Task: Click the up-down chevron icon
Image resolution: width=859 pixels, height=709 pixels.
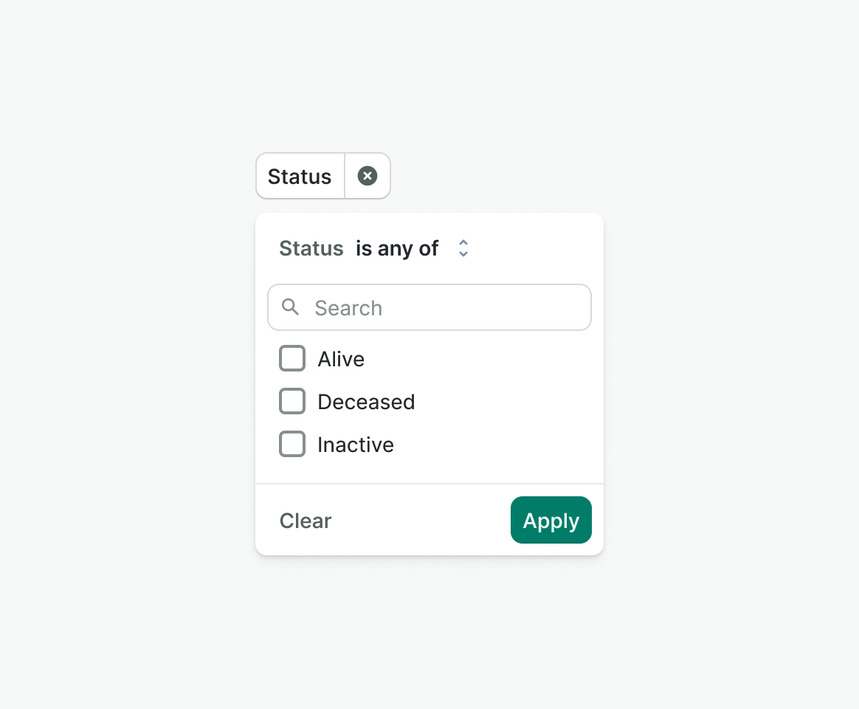Action: [x=463, y=248]
